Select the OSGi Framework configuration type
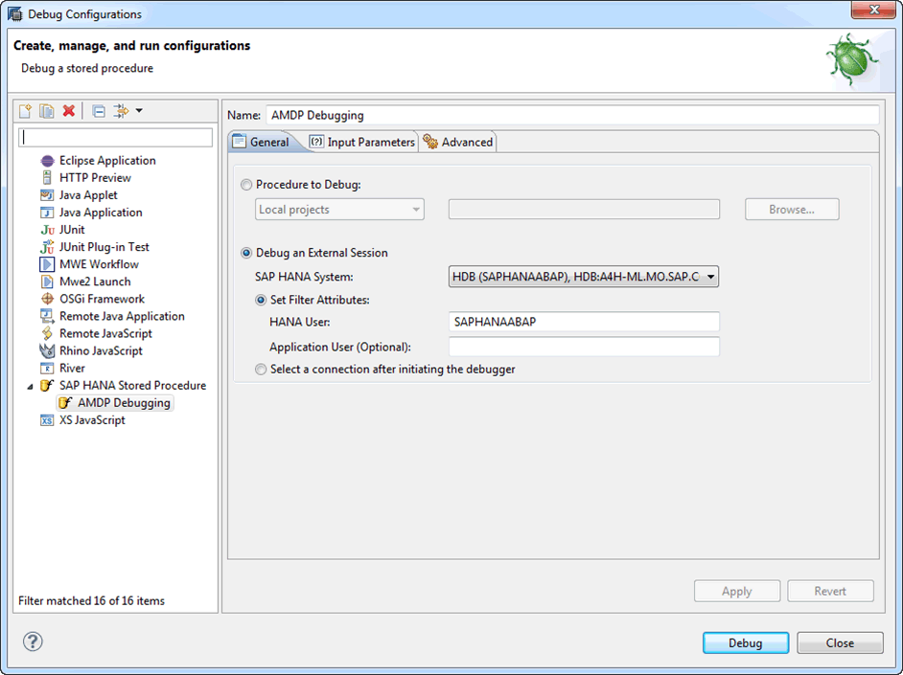The height and width of the screenshot is (675, 903). point(102,299)
